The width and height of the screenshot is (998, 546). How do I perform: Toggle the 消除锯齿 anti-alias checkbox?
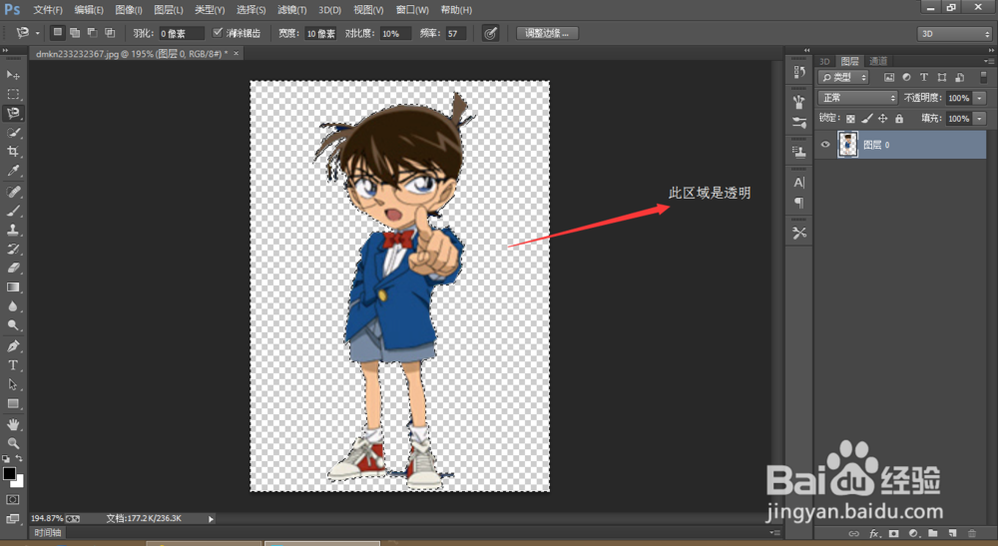click(218, 33)
